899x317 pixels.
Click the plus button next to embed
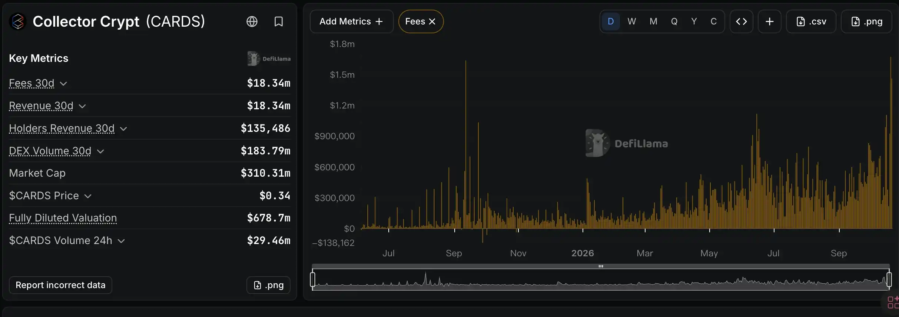pos(770,21)
